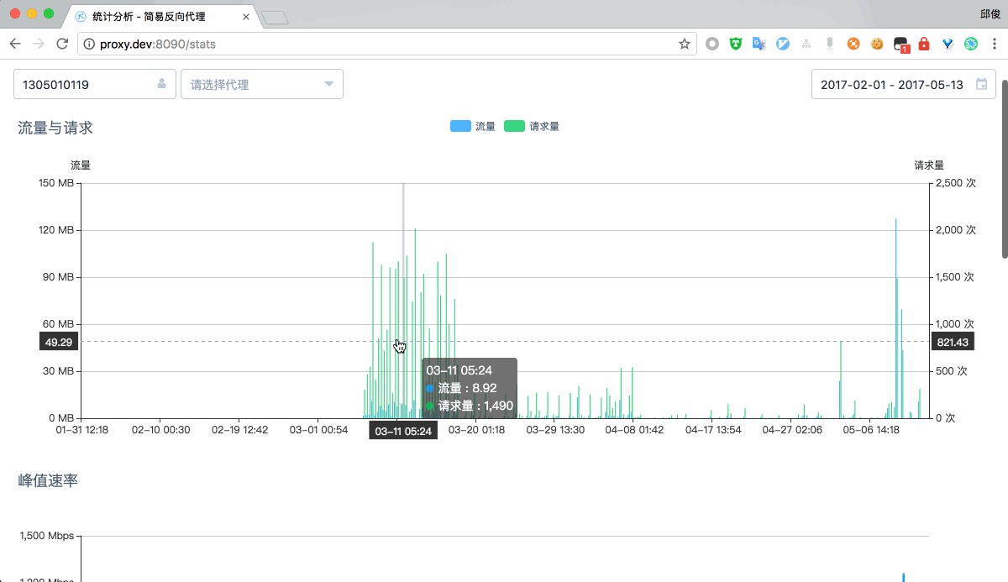This screenshot has width=1008, height=582.
Task: Click the user icon in the account field
Action: click(161, 84)
